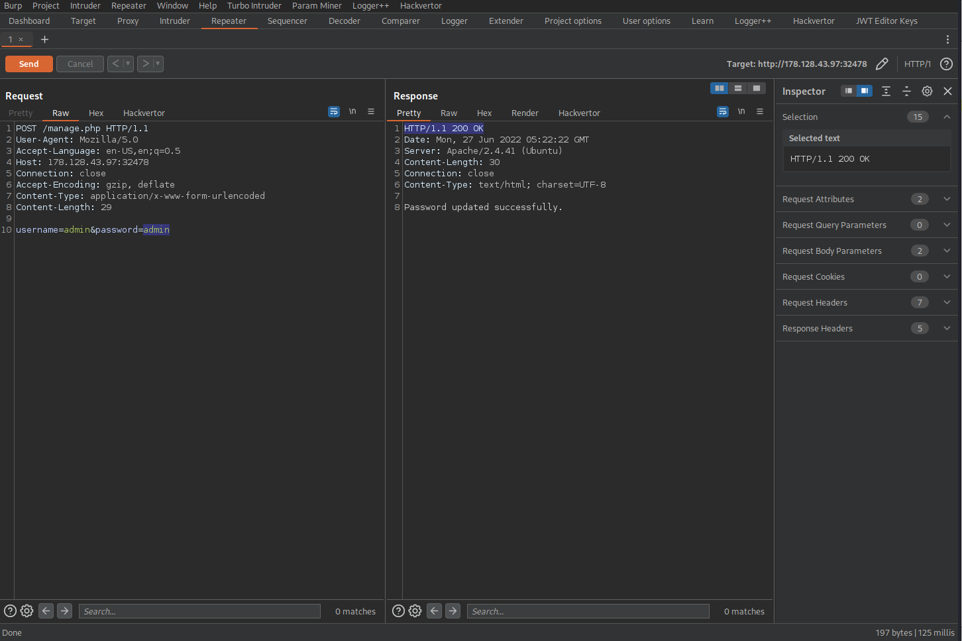Click Response search help icon
The image size is (962, 641).
click(398, 611)
